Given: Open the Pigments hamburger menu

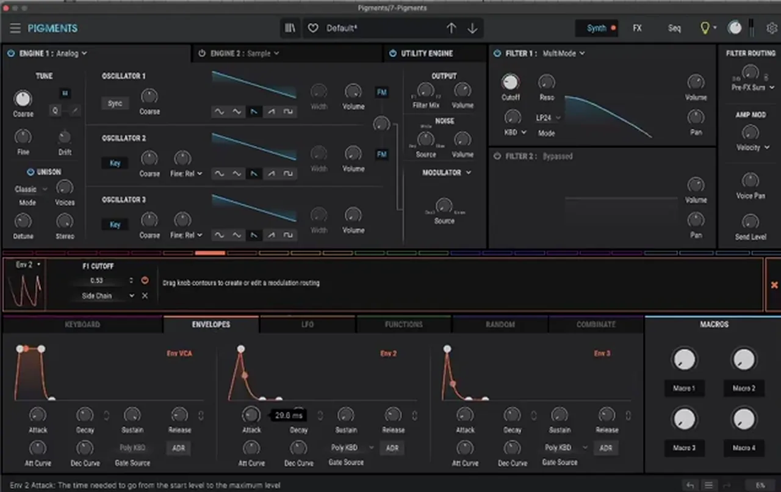Looking at the screenshot, I should point(15,29).
